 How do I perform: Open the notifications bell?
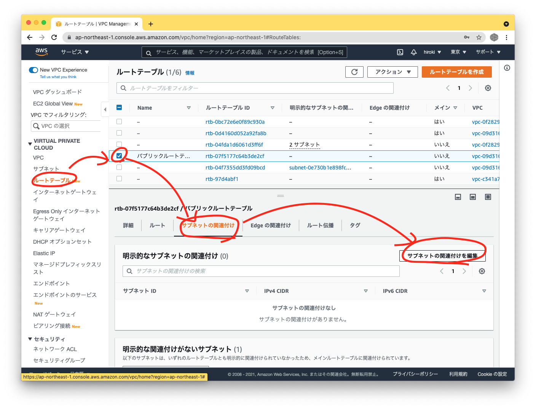pos(414,52)
